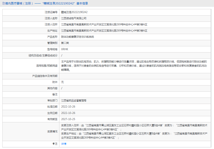
Task: Click the 注册证编号 label cell
Action: [x=51, y=12]
